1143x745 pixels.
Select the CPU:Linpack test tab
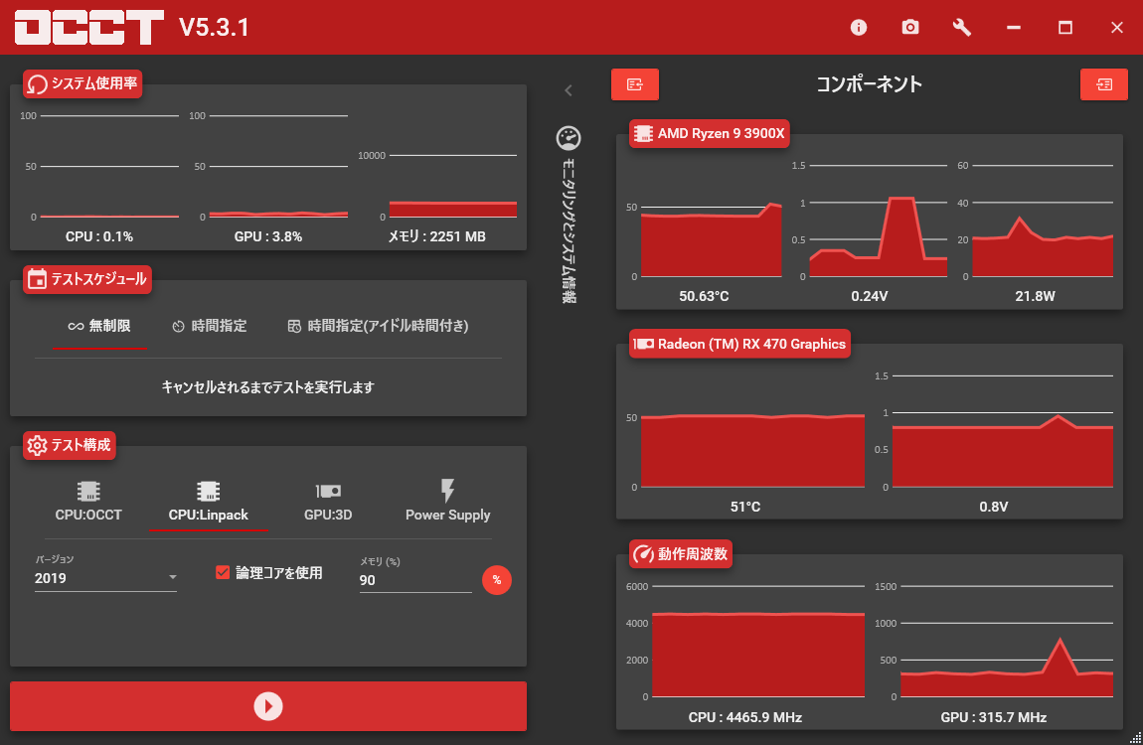coord(209,501)
